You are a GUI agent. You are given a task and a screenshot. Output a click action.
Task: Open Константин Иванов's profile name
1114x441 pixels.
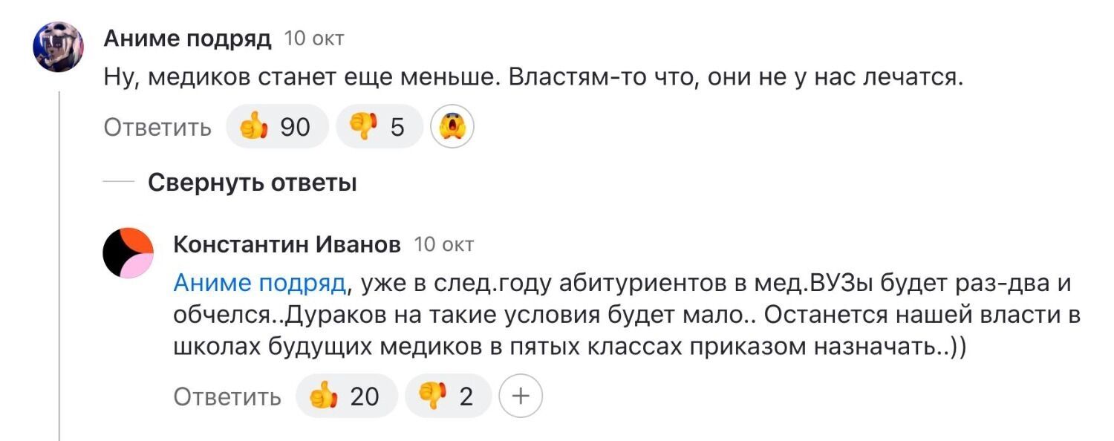pos(286,244)
